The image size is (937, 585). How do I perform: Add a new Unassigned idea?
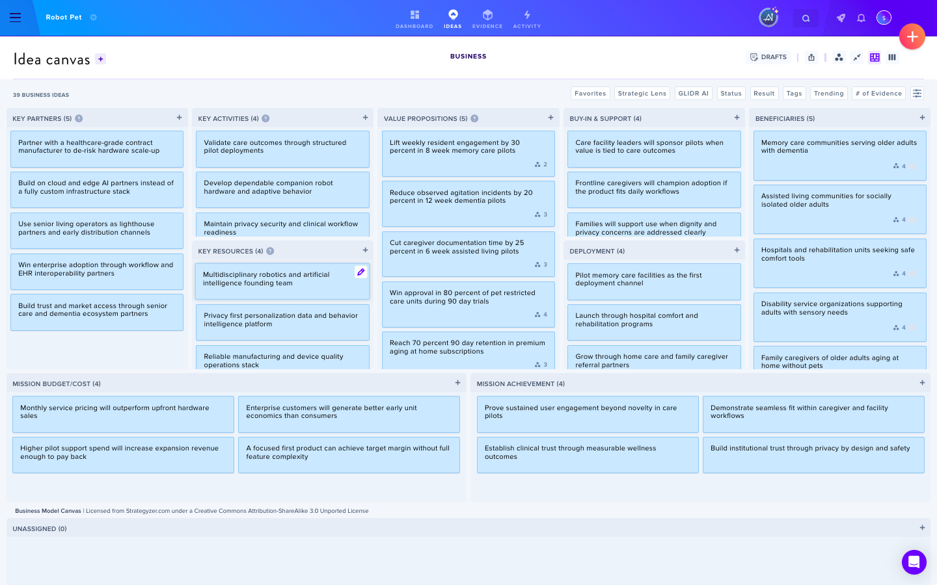pyautogui.click(x=922, y=528)
